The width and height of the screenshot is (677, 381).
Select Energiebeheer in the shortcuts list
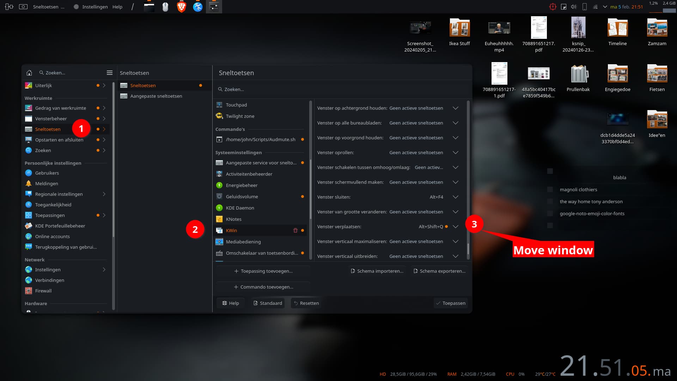point(242,185)
